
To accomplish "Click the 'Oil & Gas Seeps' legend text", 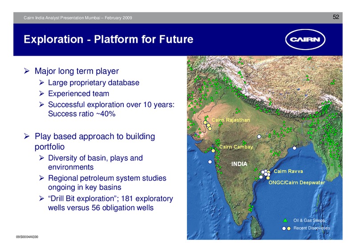I will pyautogui.click(x=309, y=220).
